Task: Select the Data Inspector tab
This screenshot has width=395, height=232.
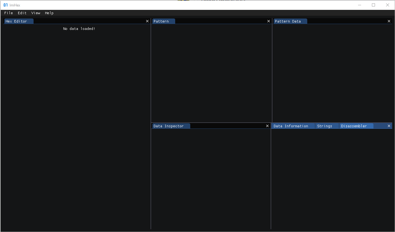Action: 171,126
